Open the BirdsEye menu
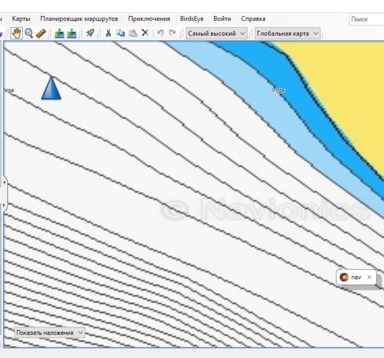This screenshot has width=384, height=358. pos(192,19)
